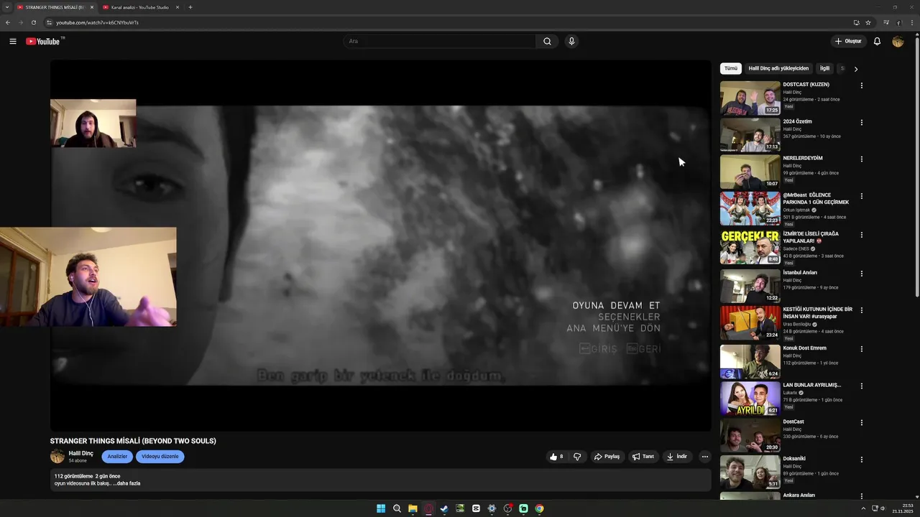Open the YouTube hamburger guide menu
Screen dimensions: 920x517
pos(13,41)
